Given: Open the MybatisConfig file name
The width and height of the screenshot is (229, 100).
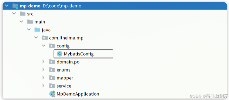Looking at the screenshot, I should [x=79, y=54].
